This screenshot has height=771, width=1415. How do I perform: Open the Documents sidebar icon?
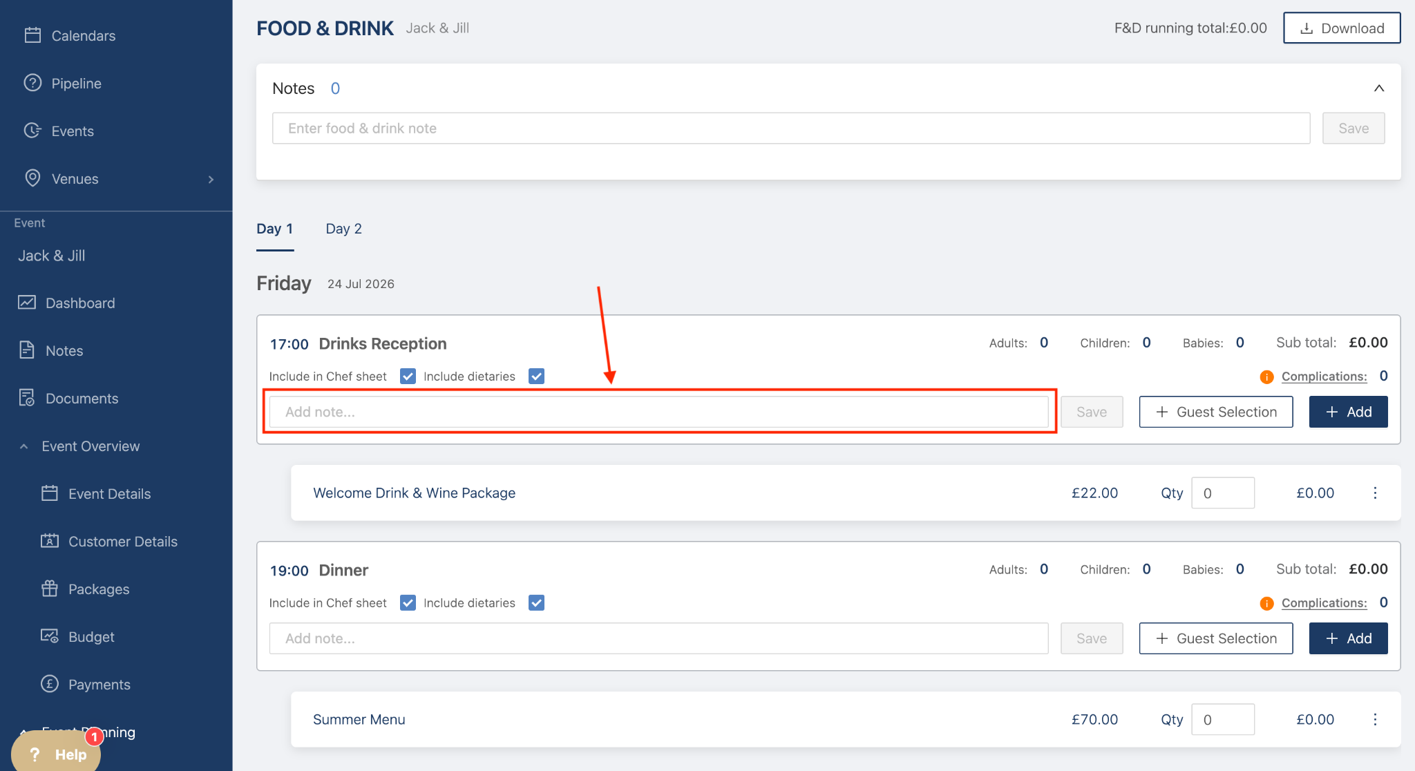click(x=27, y=398)
